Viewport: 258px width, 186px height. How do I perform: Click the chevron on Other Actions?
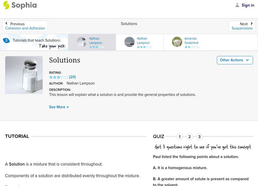[247, 60]
